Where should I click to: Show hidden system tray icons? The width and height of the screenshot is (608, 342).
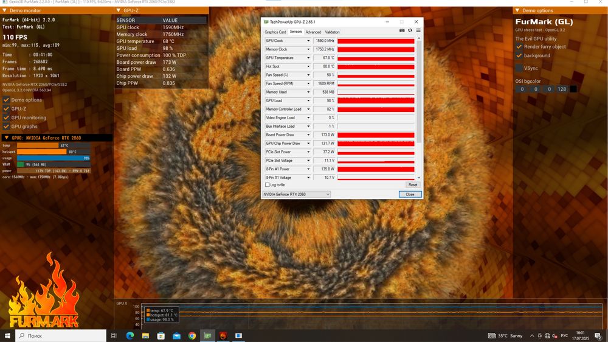point(531,336)
